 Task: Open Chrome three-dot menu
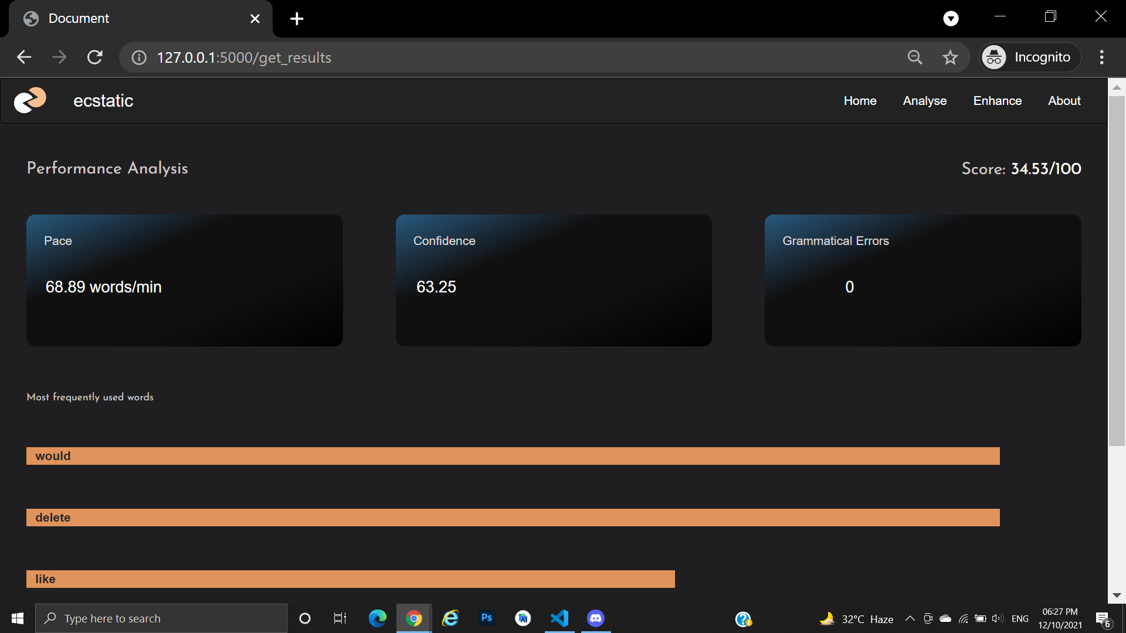click(1102, 57)
